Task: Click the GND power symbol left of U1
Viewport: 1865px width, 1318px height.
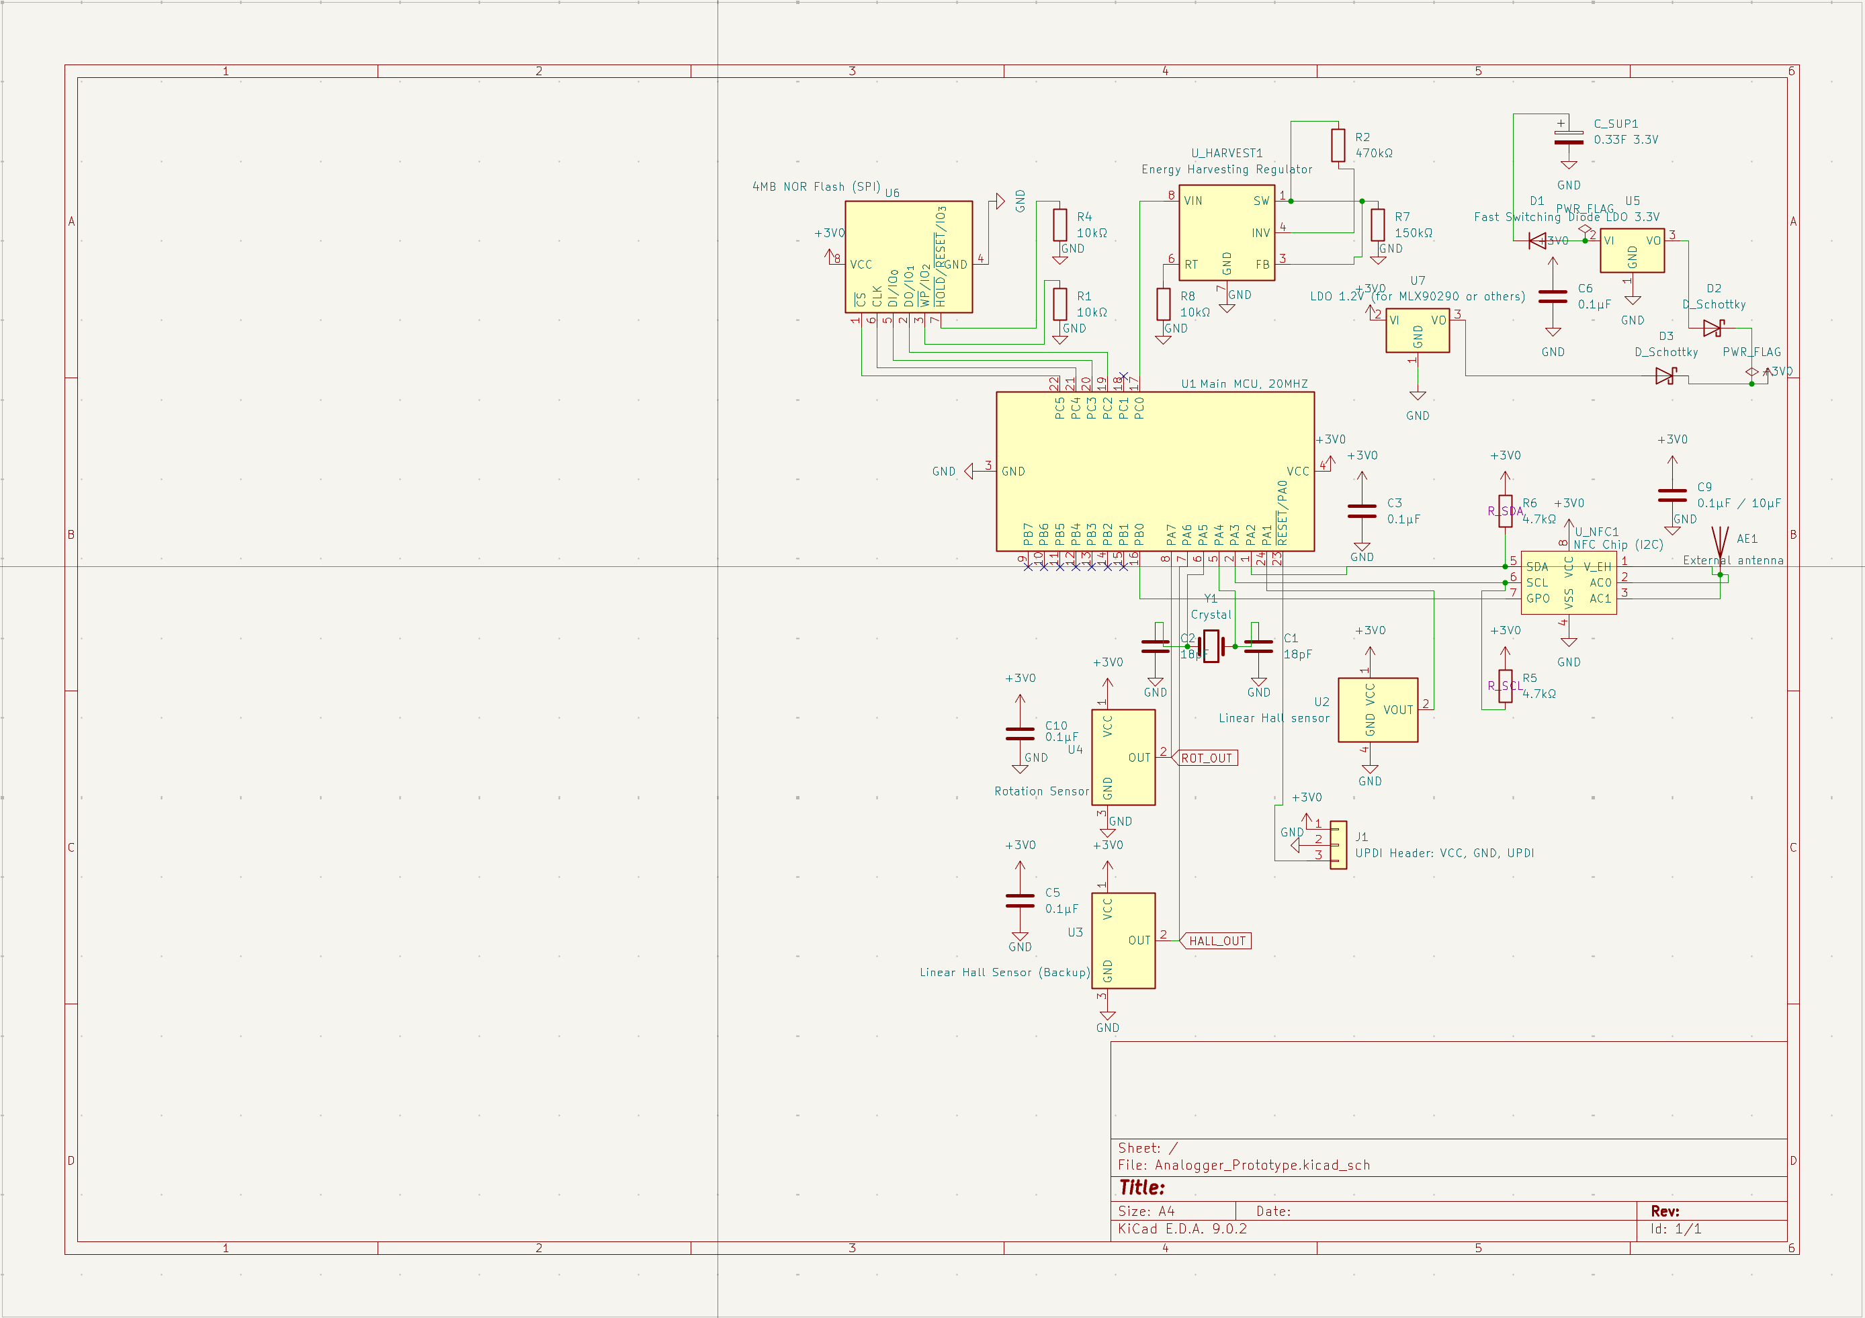Action: tap(969, 472)
